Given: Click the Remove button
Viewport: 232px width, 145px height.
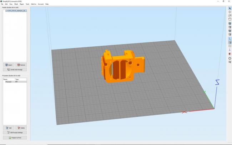Looking at the screenshot, I should [21, 65].
